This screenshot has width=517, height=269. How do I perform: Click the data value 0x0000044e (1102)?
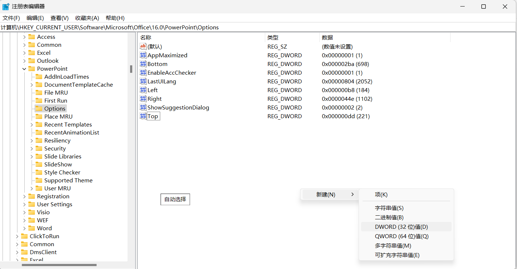347,99
